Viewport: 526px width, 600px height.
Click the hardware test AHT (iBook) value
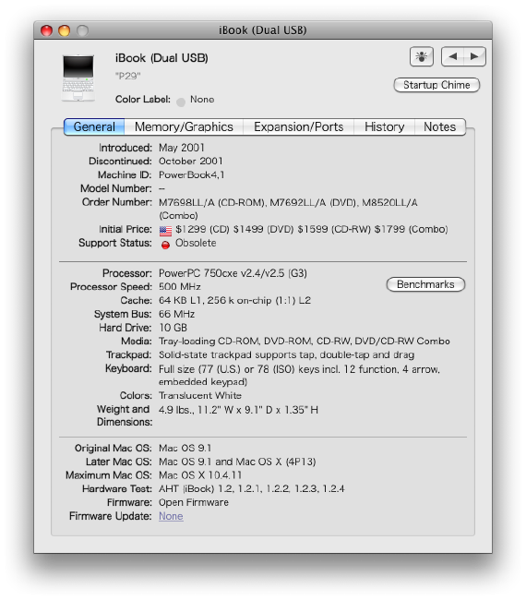(251, 488)
